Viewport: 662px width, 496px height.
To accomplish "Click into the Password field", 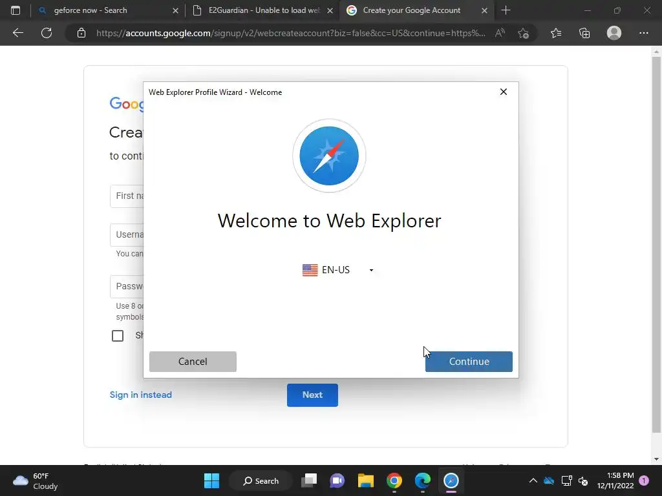I will [x=127, y=286].
